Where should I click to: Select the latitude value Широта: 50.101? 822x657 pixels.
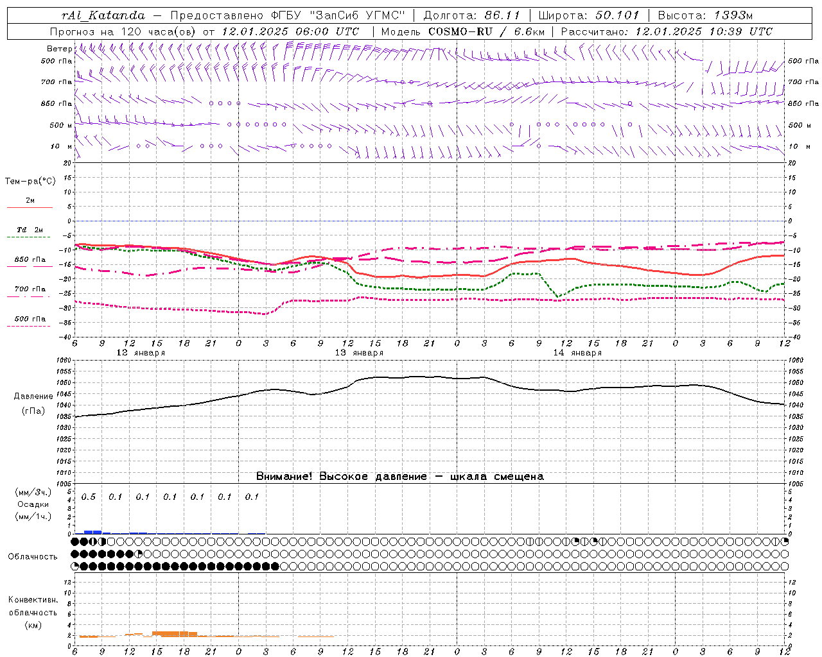(589, 15)
